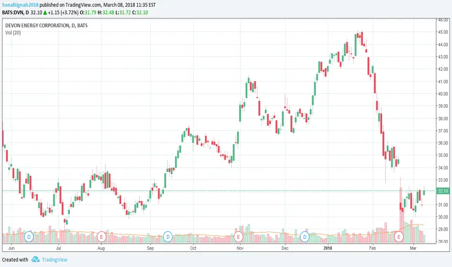Click the dividend D marker in mid-December

coord(305,237)
